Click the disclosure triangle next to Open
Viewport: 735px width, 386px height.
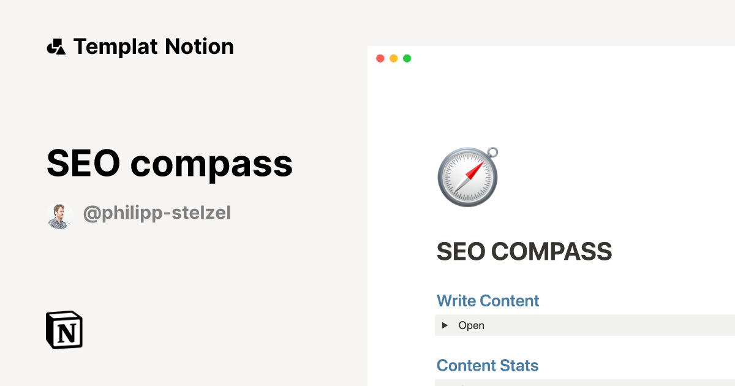pyautogui.click(x=445, y=325)
